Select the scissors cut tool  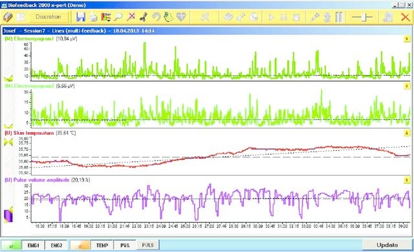coord(143,17)
